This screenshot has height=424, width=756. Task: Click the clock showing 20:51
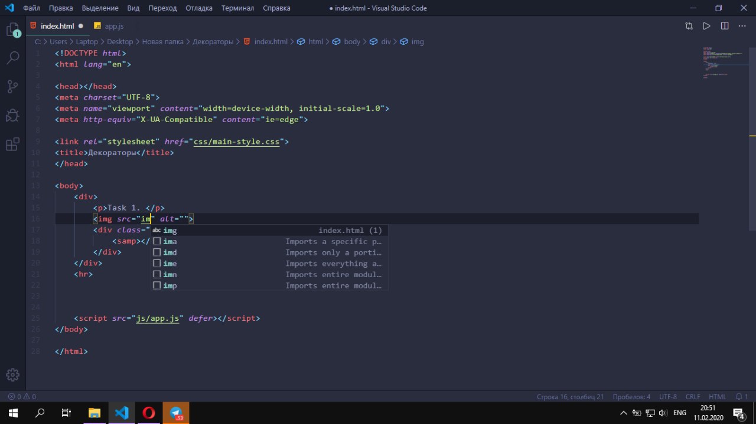point(708,407)
